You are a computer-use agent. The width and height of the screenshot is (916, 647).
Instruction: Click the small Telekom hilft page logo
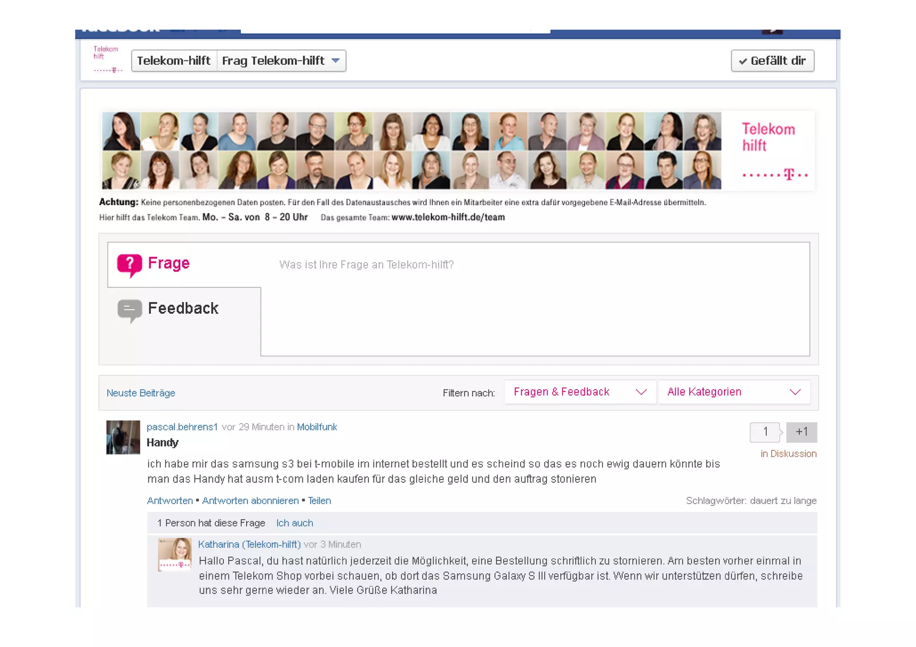[x=107, y=59]
